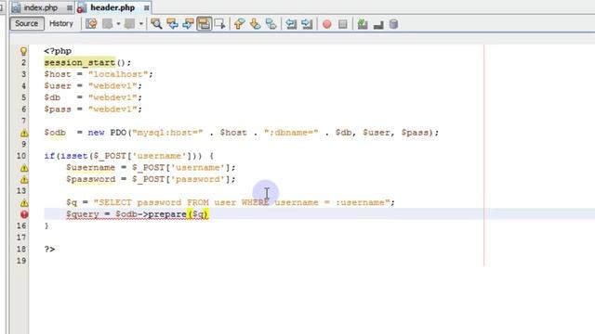Click the green Uncomment toolbar icon
This screenshot has height=334, width=595.
point(363,24)
